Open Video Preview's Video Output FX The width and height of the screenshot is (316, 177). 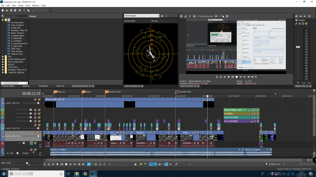(x=190, y=16)
